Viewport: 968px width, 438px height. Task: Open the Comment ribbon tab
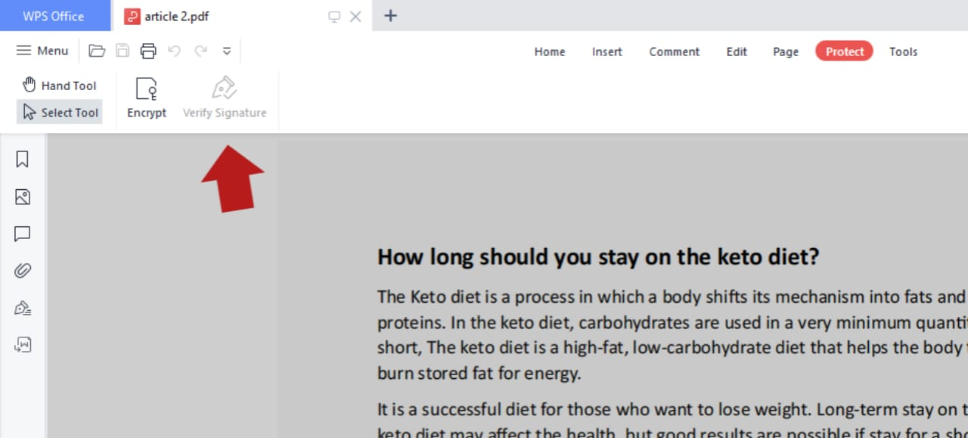(674, 51)
